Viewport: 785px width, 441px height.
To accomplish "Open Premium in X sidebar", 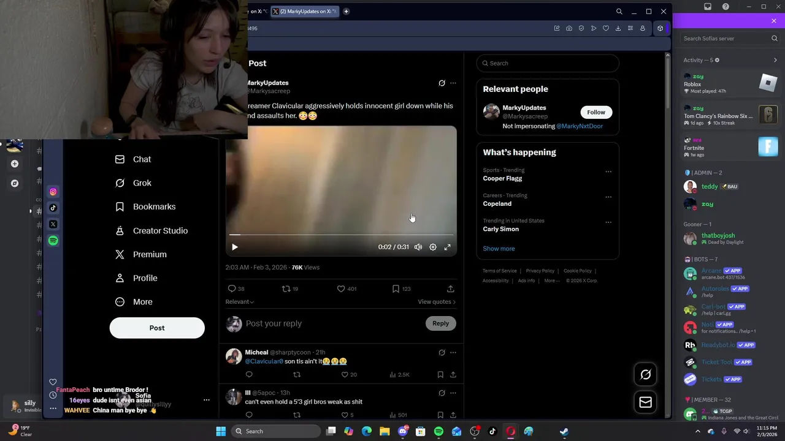I will [x=141, y=254].
